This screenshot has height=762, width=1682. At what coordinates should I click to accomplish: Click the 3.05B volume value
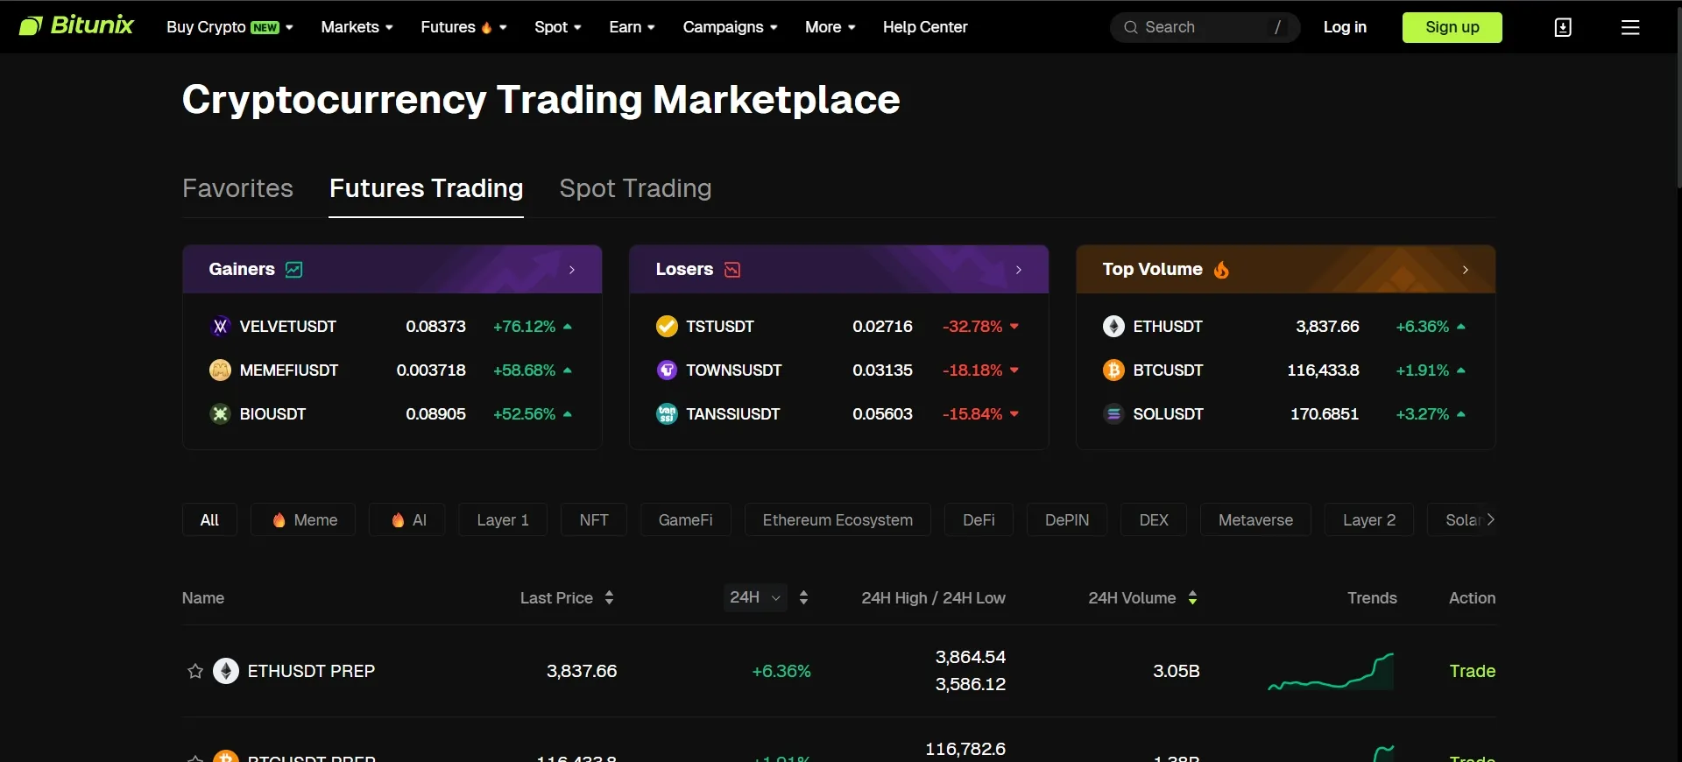click(x=1177, y=671)
